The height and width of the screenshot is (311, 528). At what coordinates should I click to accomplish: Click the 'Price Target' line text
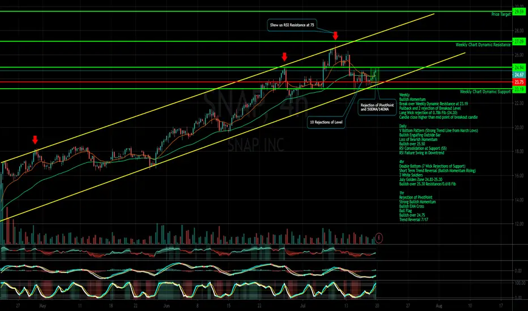(x=501, y=15)
